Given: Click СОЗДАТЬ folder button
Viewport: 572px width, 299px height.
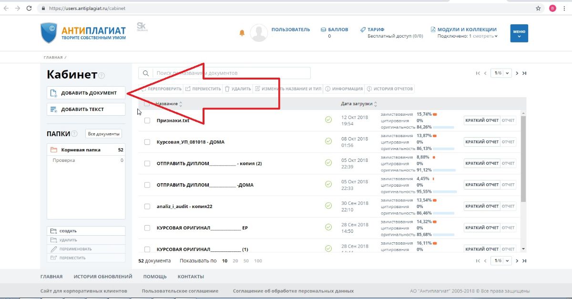Looking at the screenshot, I should coord(86,231).
